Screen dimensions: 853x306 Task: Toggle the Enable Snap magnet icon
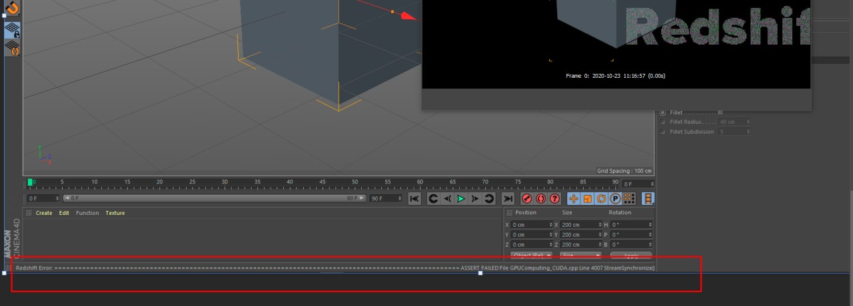point(13,8)
